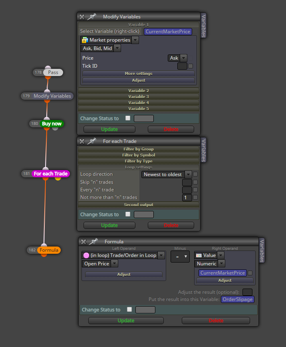The height and width of the screenshot is (347, 286).
Task: Pin the Formula panel
Action: [x=93, y=242]
